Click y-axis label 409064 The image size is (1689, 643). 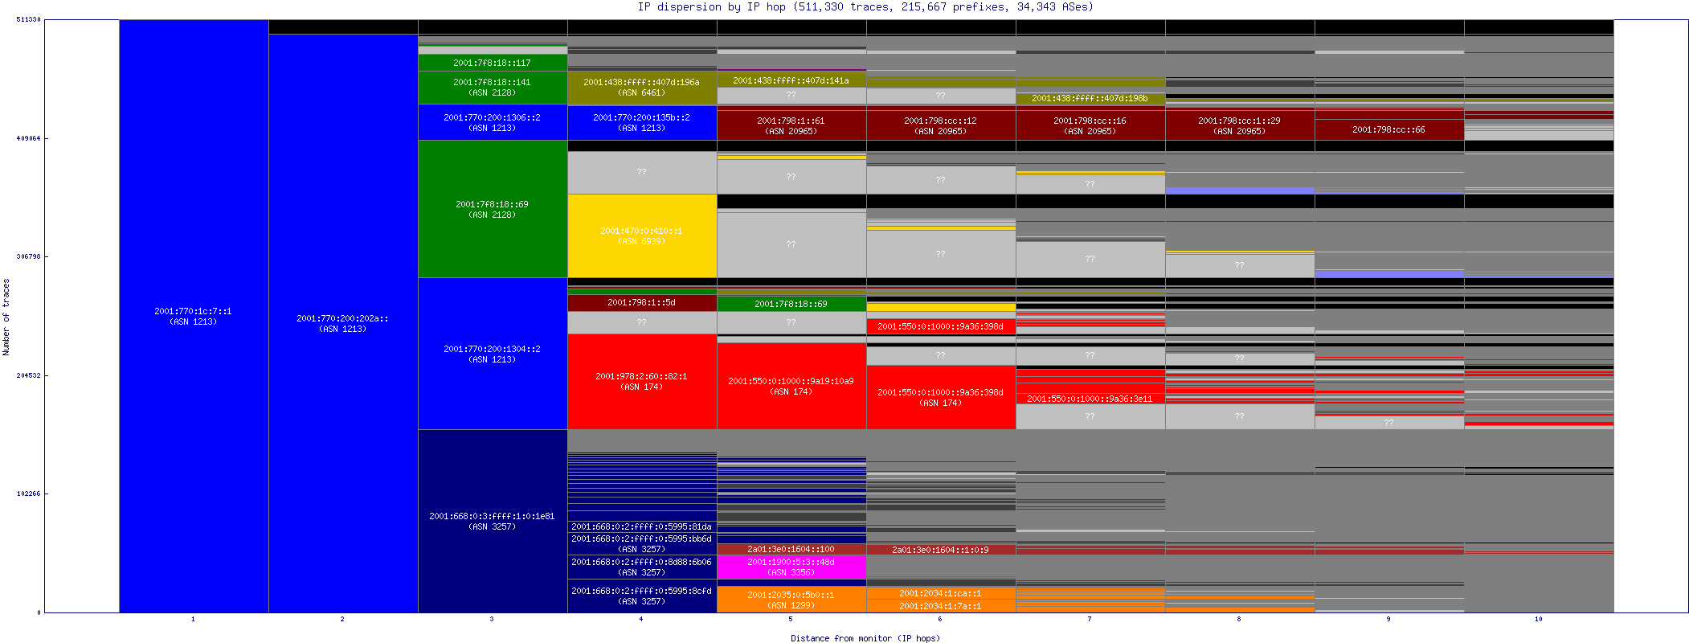(x=28, y=138)
